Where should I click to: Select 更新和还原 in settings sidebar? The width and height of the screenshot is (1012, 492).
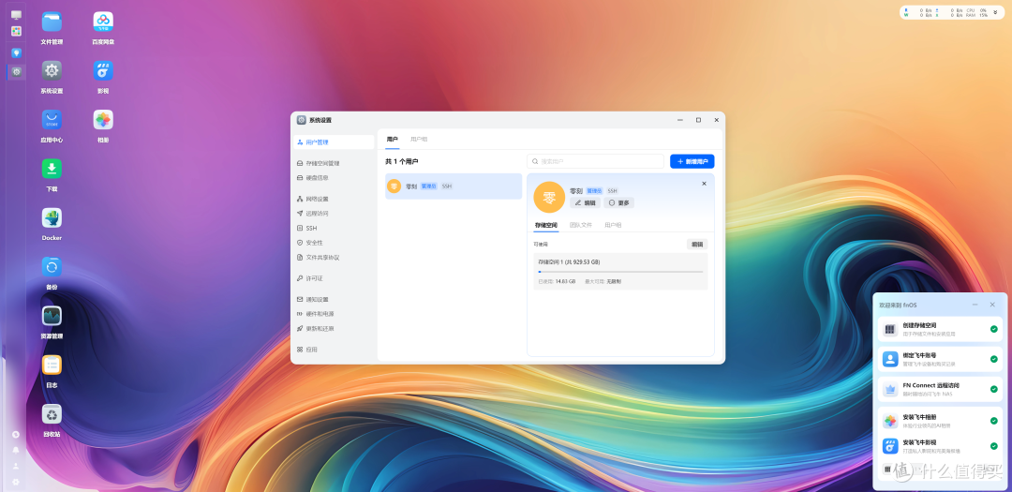(x=333, y=329)
